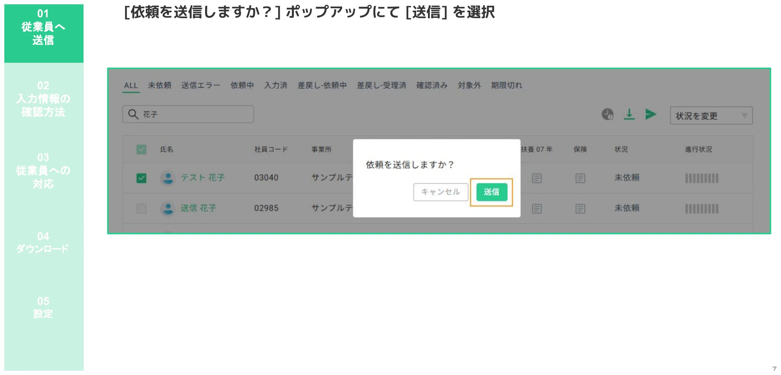This screenshot has width=781, height=375.
Task: Click employee code 03040
Action: [266, 178]
